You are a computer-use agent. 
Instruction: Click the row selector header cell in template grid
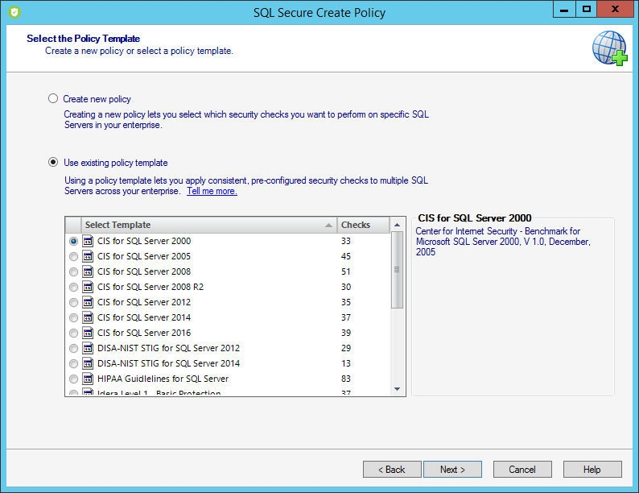[73, 225]
